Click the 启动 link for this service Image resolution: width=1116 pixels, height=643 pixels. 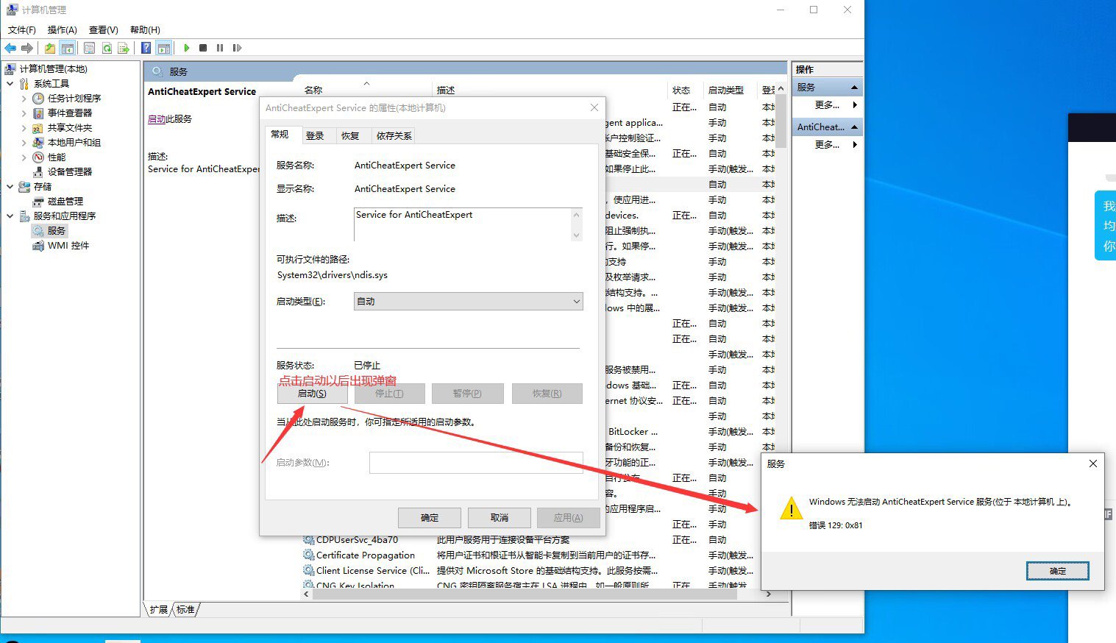157,118
